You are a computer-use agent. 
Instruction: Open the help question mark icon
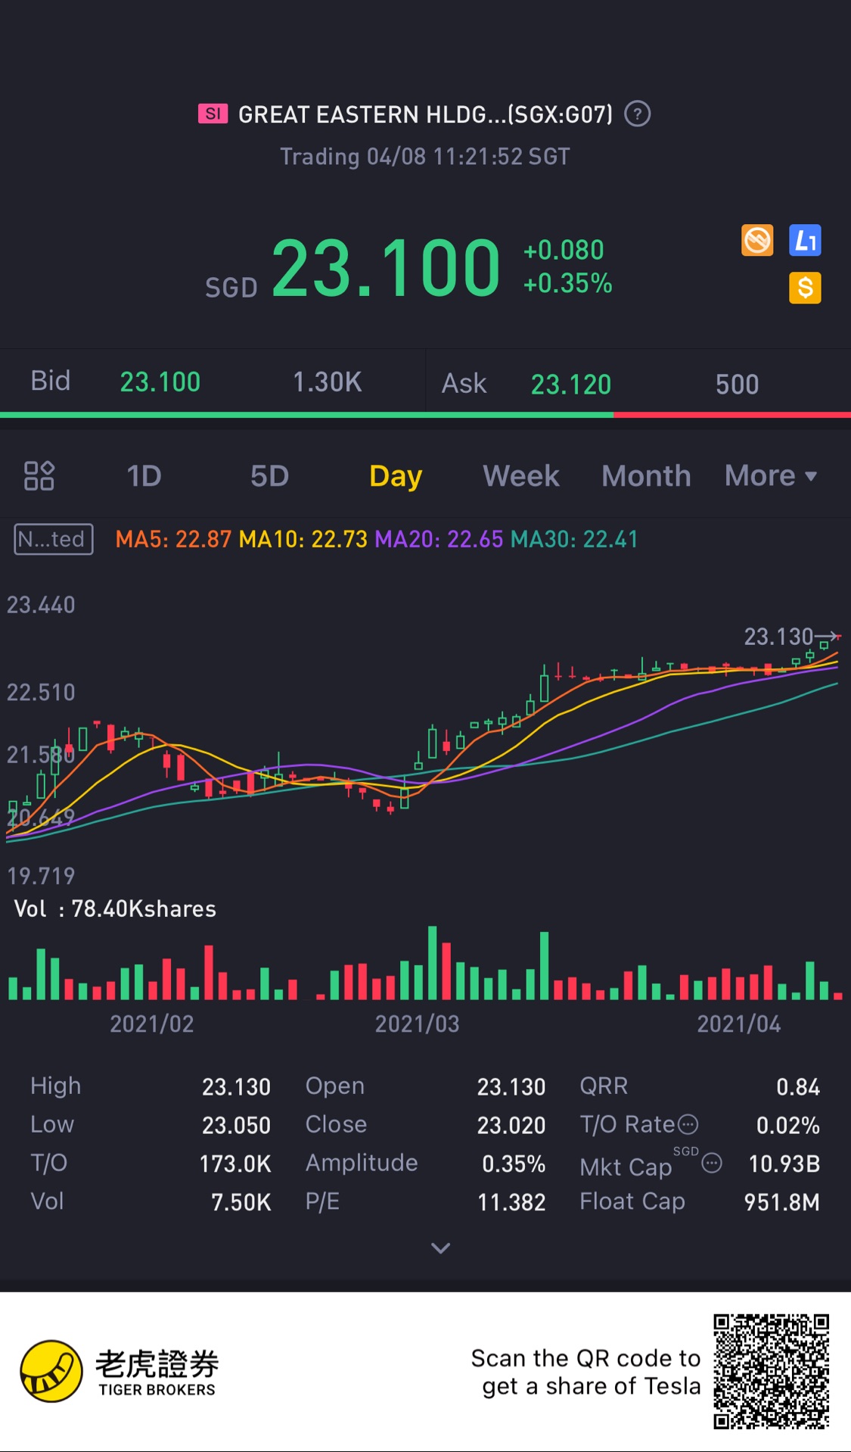(x=637, y=114)
